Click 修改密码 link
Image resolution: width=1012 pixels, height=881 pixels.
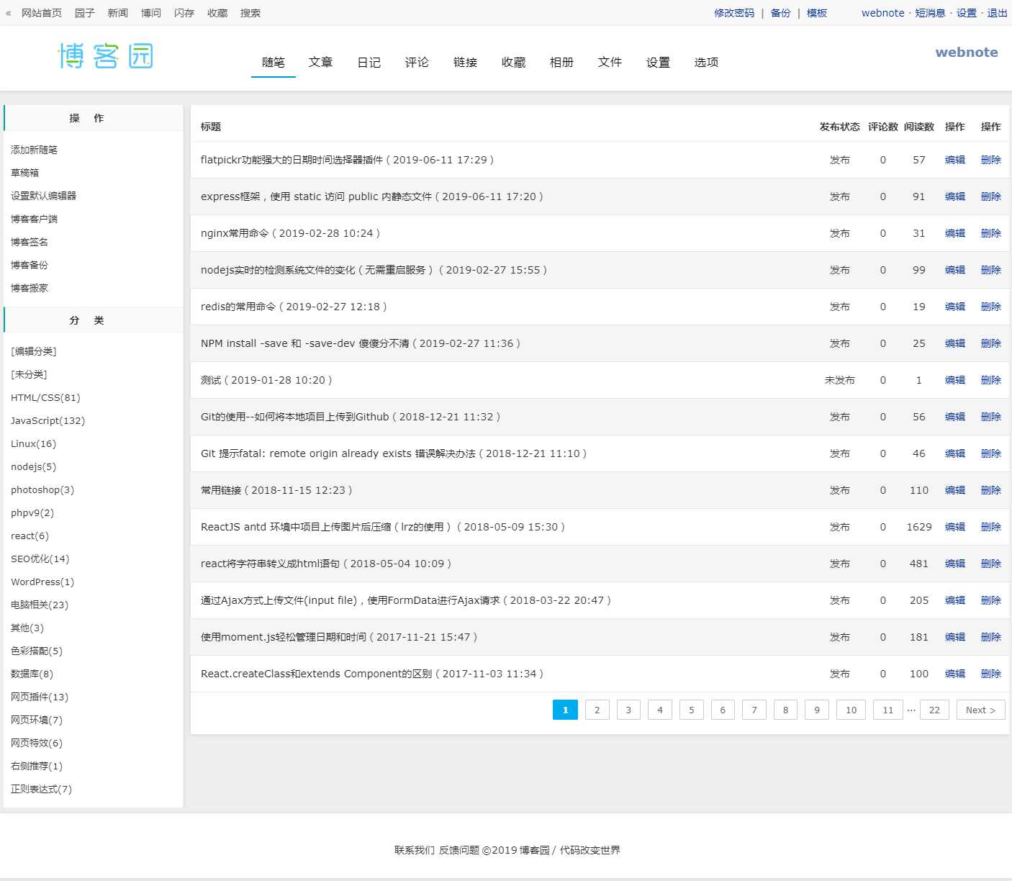pyautogui.click(x=734, y=13)
